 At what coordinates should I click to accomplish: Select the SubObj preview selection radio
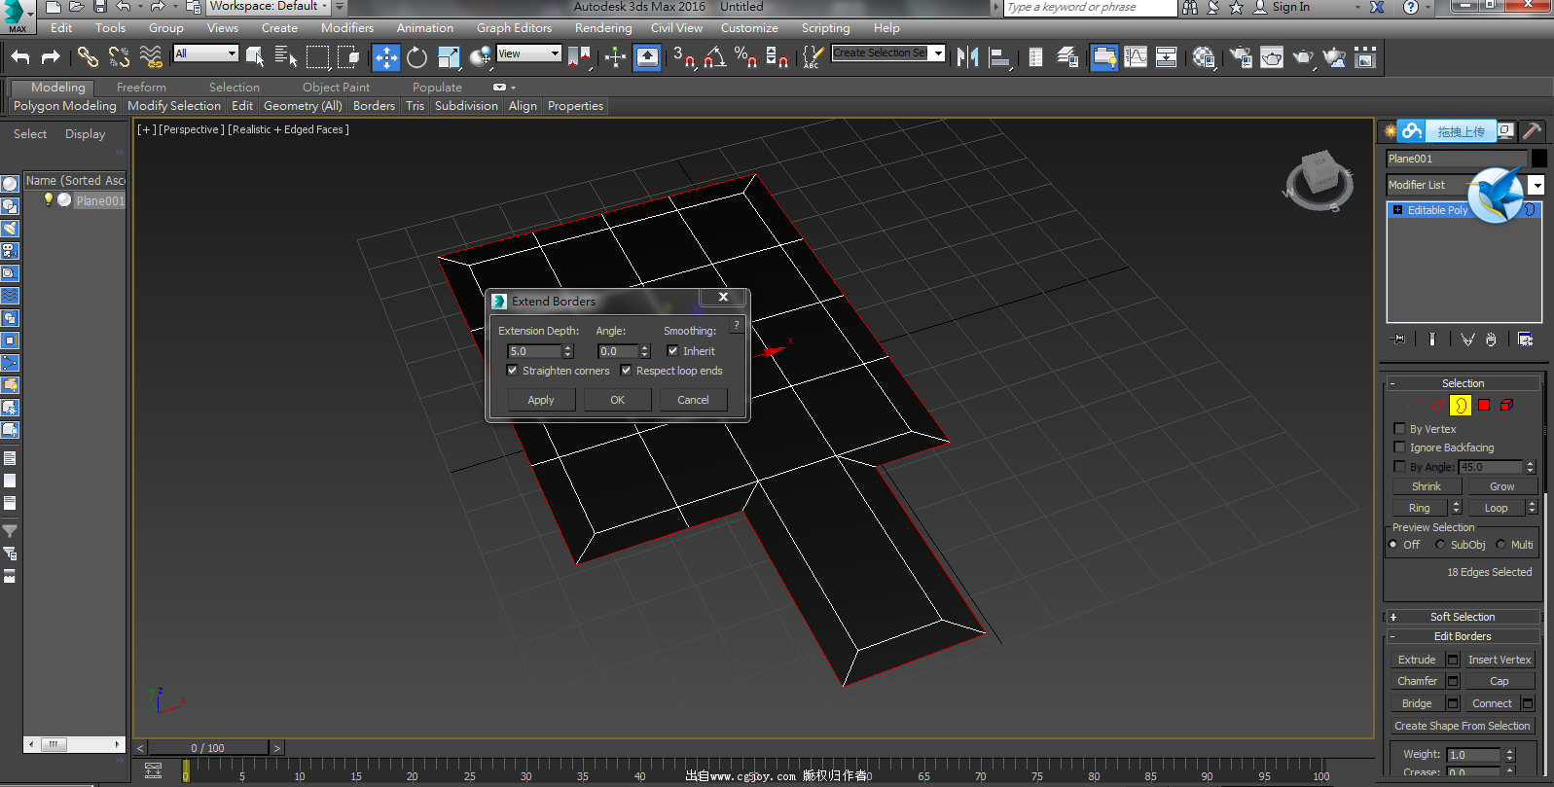tap(1440, 545)
